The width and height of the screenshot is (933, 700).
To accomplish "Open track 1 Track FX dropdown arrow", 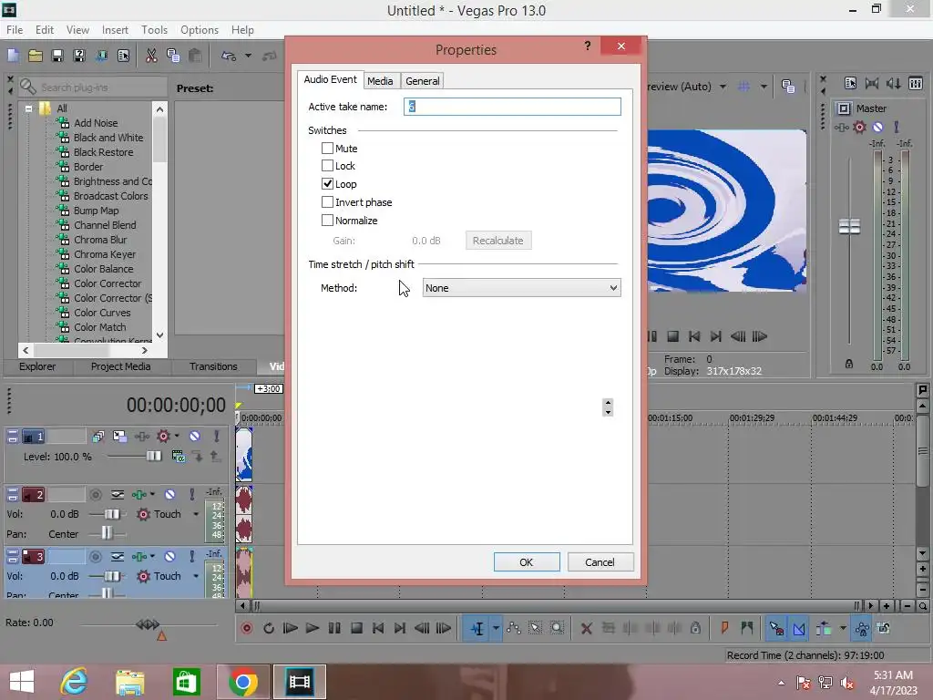I will pyautogui.click(x=178, y=437).
